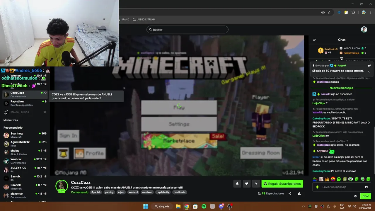Open the CozzCozz channel in the sidebar
The width and height of the screenshot is (375, 211).
25,95
